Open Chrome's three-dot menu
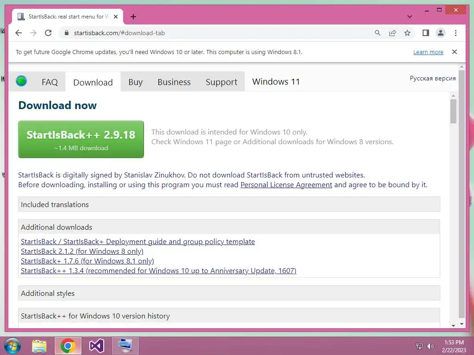 455,33
